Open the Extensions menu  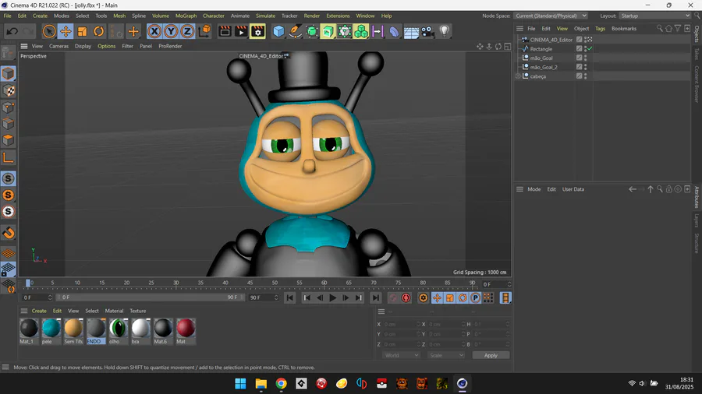[338, 16]
